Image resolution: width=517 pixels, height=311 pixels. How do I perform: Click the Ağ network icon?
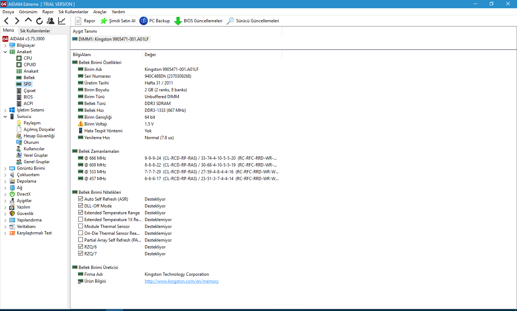(12, 188)
